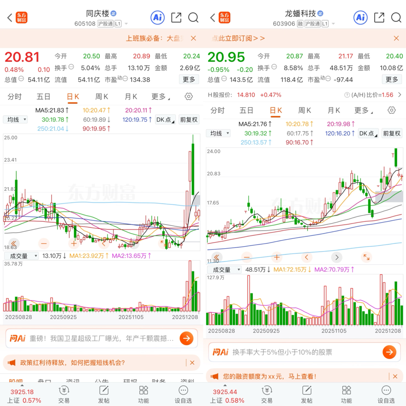The width and height of the screenshot is (406, 406).
Task: Toggle DK点 indicator on 龙蟠科技 chart
Action: [x=368, y=133]
